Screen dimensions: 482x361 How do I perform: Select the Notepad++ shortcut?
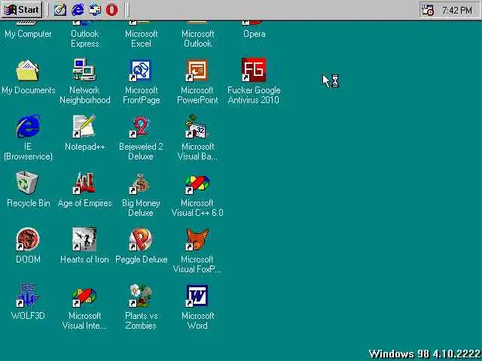84,126
